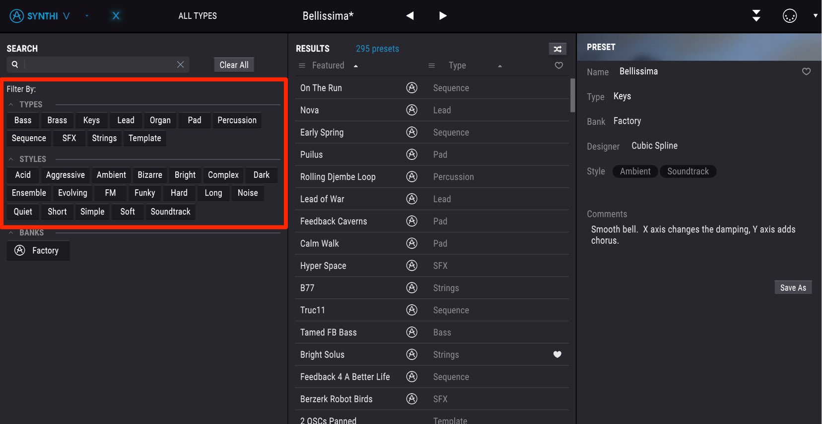Viewport: 822px width, 424px height.
Task: Toggle the Ambient style filter tag
Action: [111, 175]
